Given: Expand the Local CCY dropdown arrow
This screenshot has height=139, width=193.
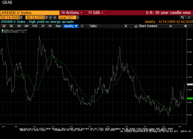Looking at the screenshot, I should coord(78,18).
